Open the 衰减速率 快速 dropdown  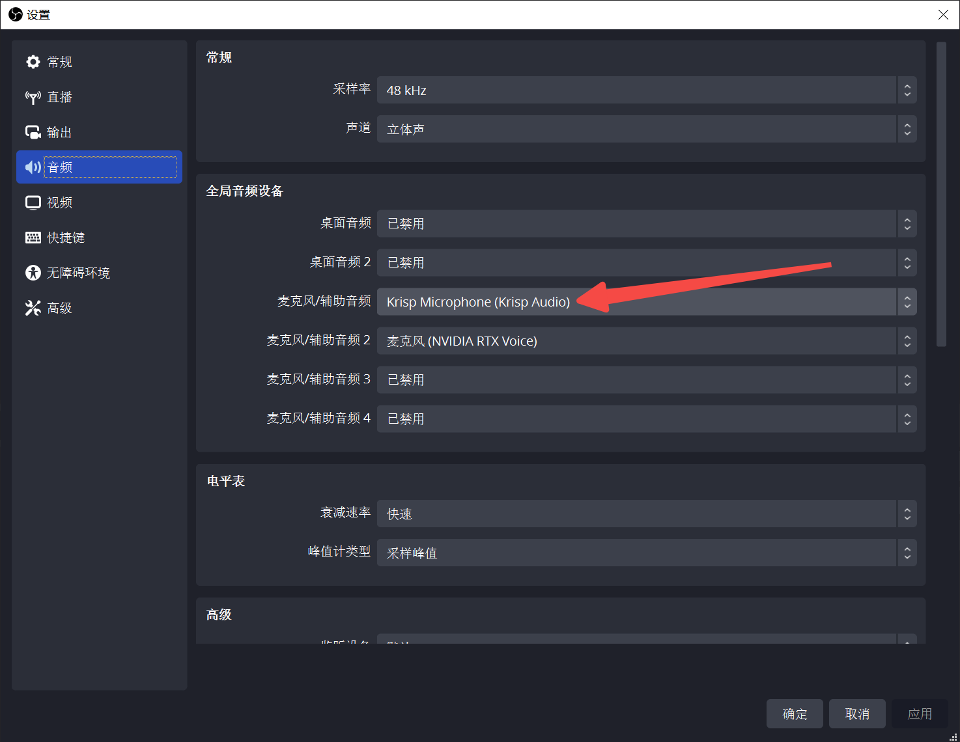pos(647,514)
